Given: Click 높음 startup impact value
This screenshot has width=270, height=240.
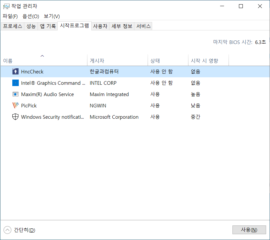Looking at the screenshot, I should 196,94.
